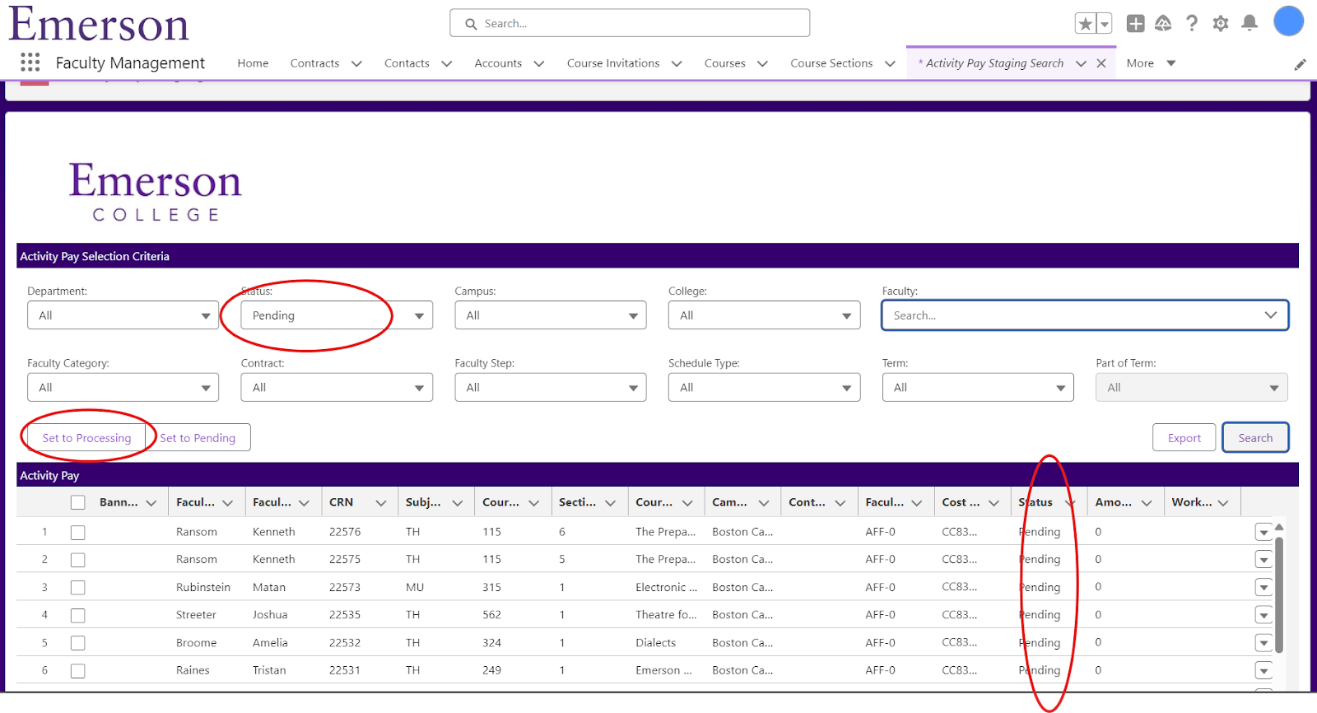Open the Faculty search combo box
1317x713 pixels.
pyautogui.click(x=1085, y=315)
